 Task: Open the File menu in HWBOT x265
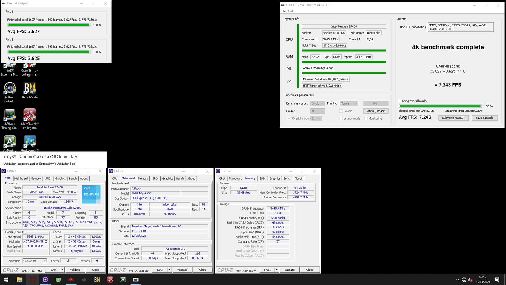283,11
